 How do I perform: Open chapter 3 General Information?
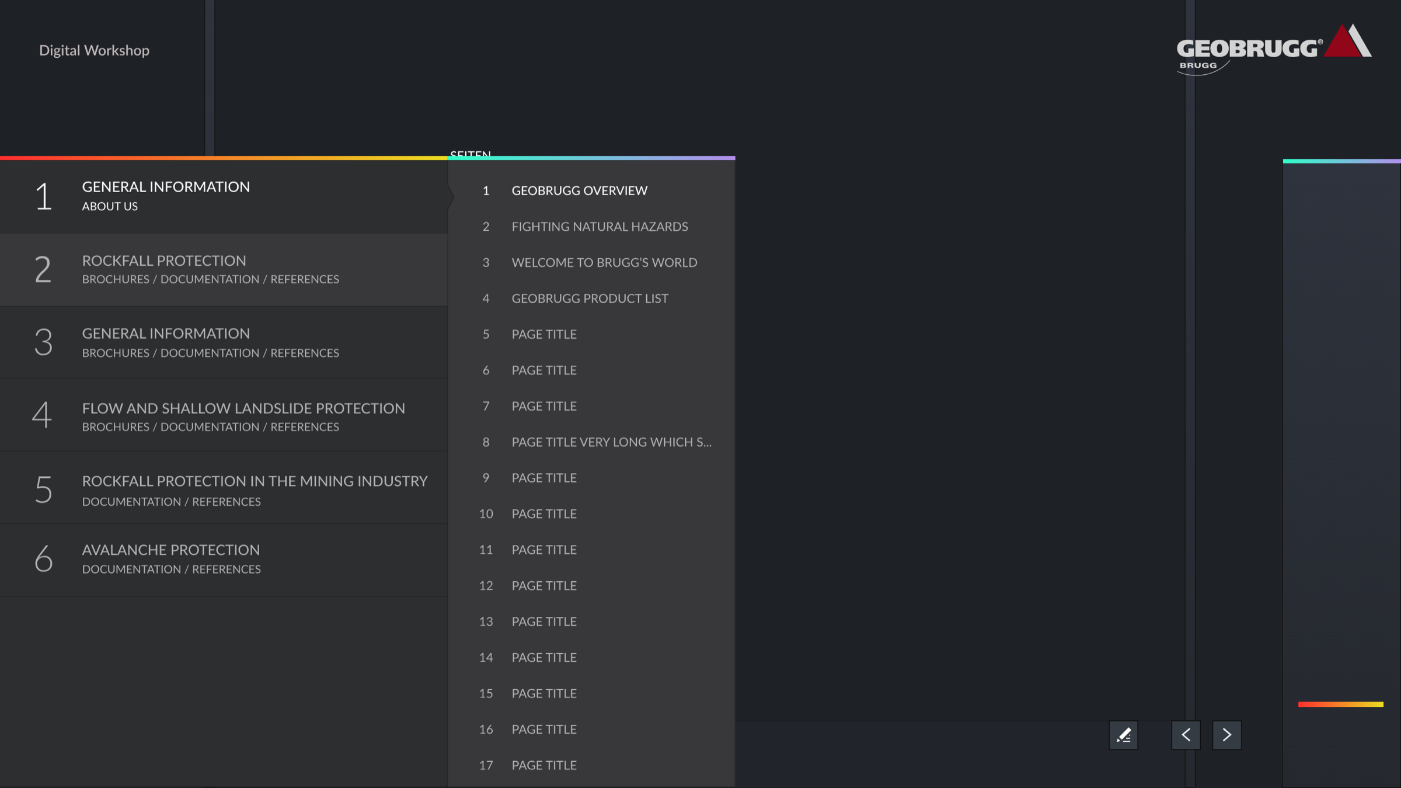point(224,343)
